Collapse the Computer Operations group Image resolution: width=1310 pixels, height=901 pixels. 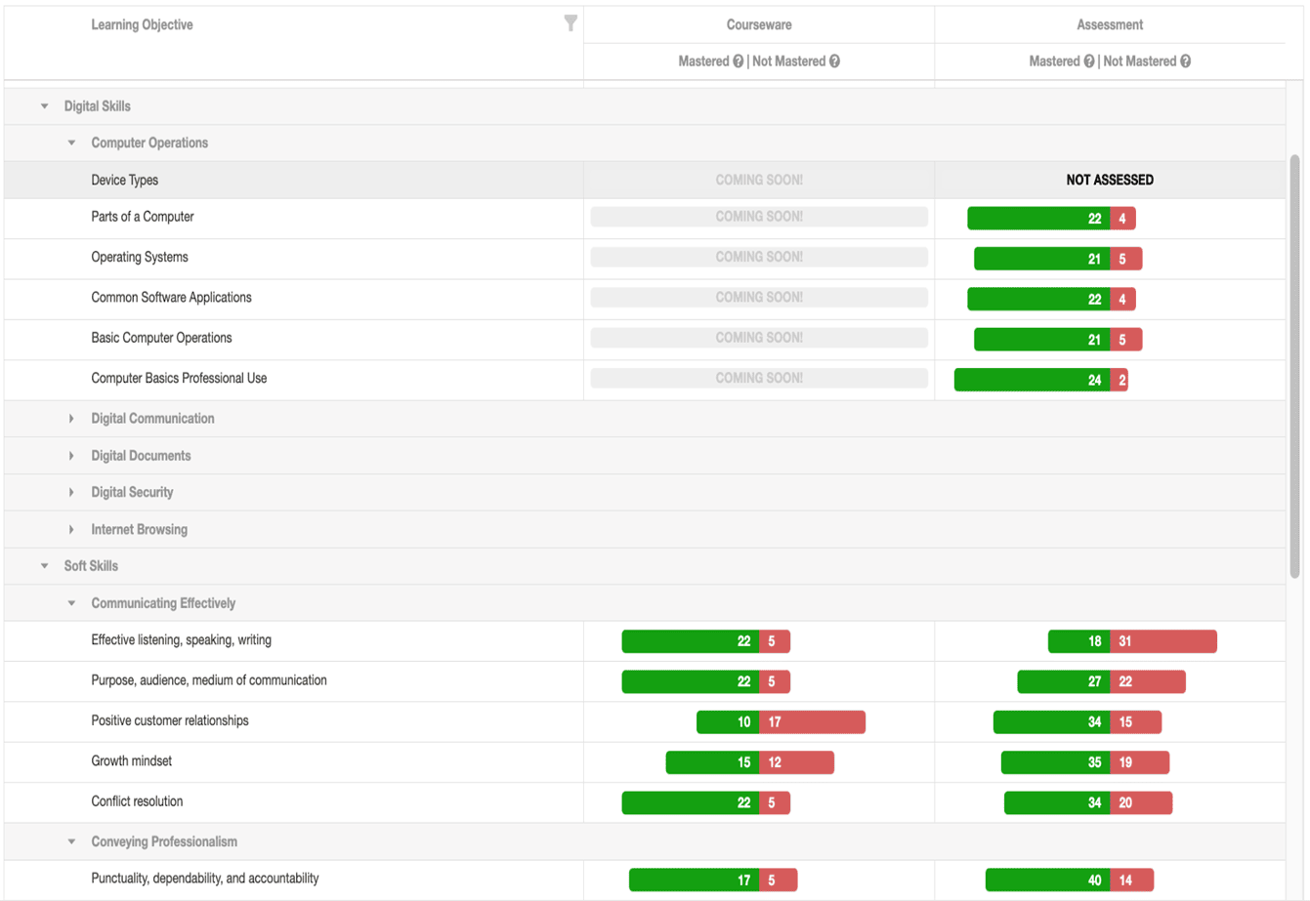pos(71,143)
